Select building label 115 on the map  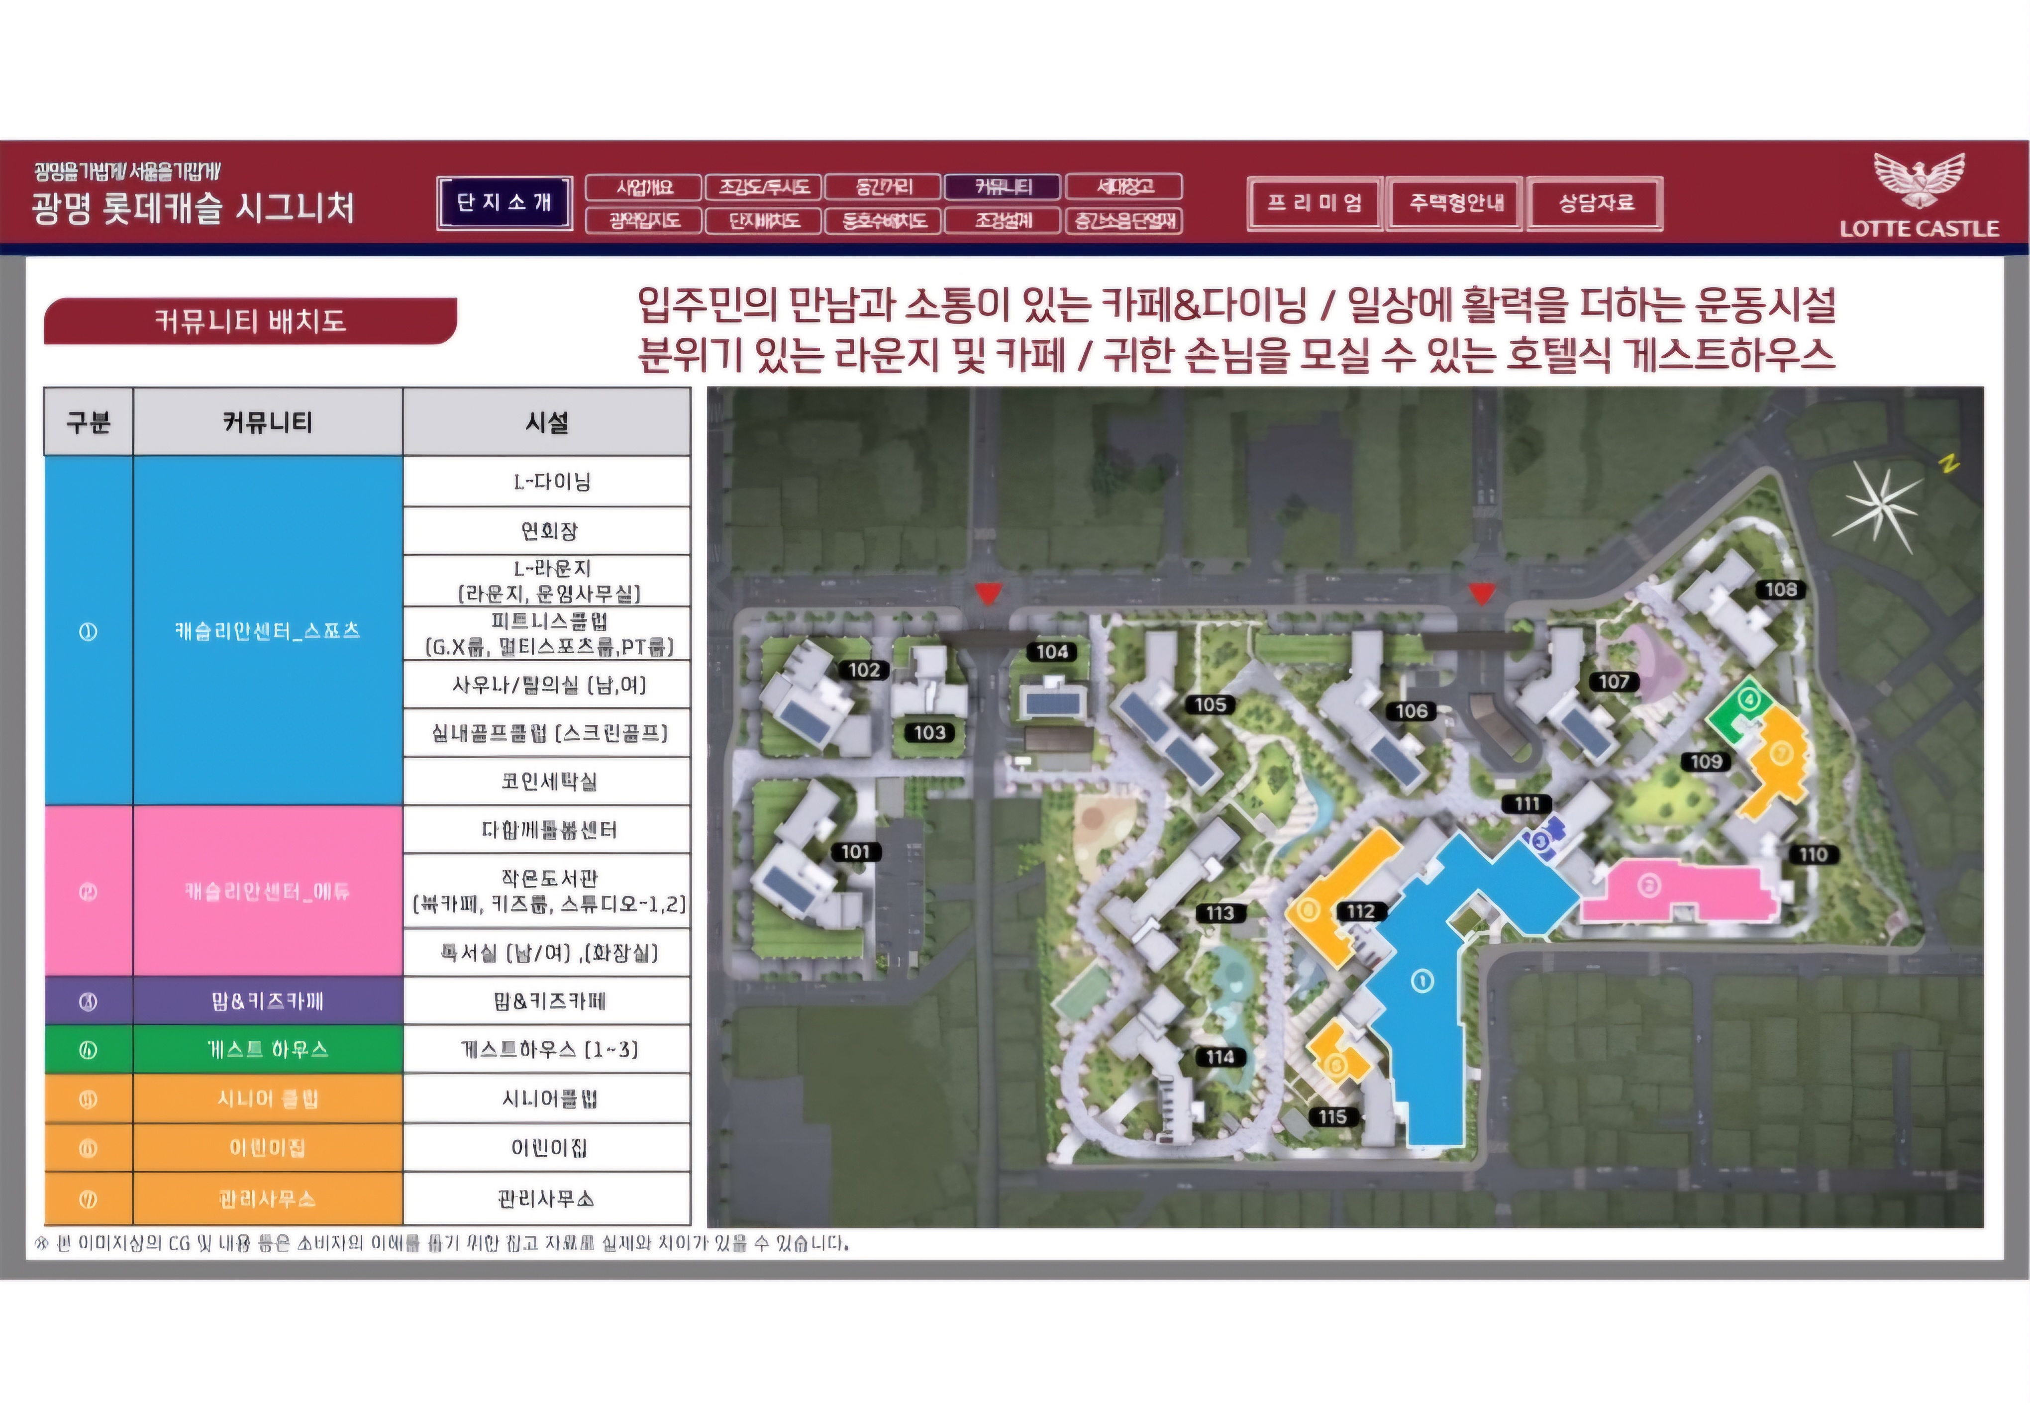[1333, 1116]
